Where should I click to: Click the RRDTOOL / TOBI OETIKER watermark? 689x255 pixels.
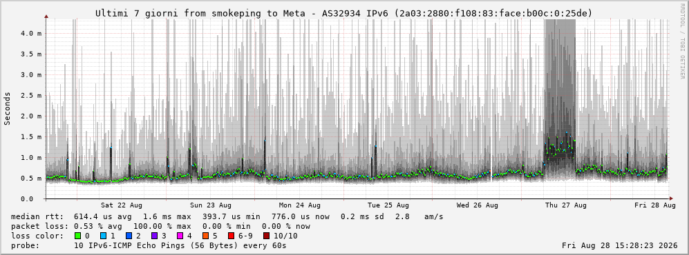[682, 41]
